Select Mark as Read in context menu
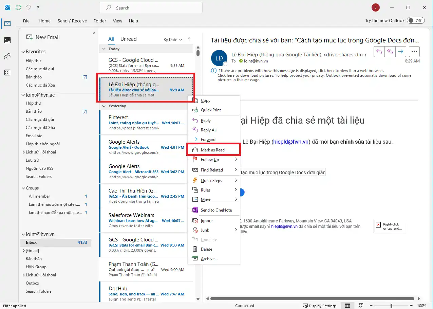The width and height of the screenshot is (433, 309). (x=213, y=150)
